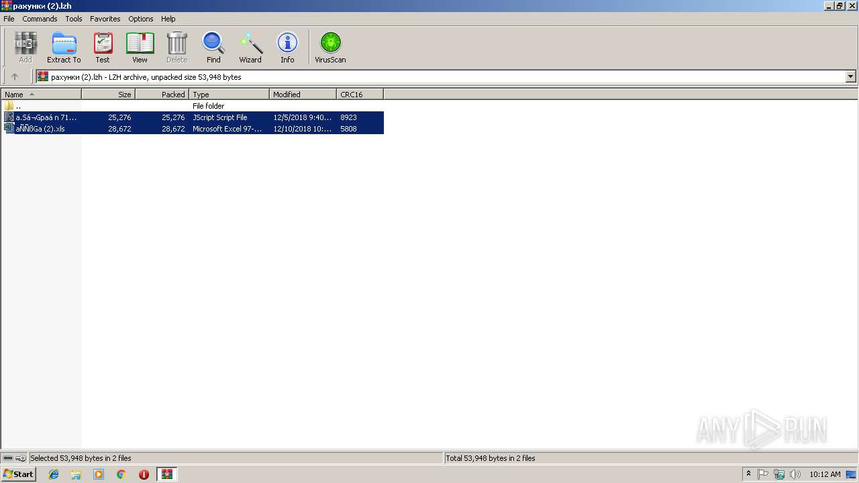Screen dimensions: 859x483
Task: Show hidden tray icons arrow
Action: [x=748, y=474]
